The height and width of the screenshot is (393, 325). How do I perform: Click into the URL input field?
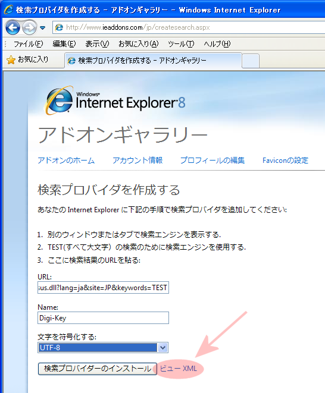[x=103, y=288]
